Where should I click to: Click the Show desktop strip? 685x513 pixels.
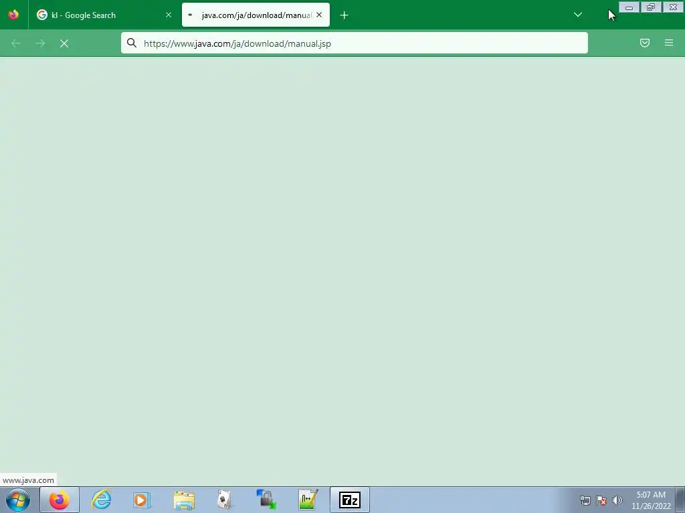pos(680,500)
